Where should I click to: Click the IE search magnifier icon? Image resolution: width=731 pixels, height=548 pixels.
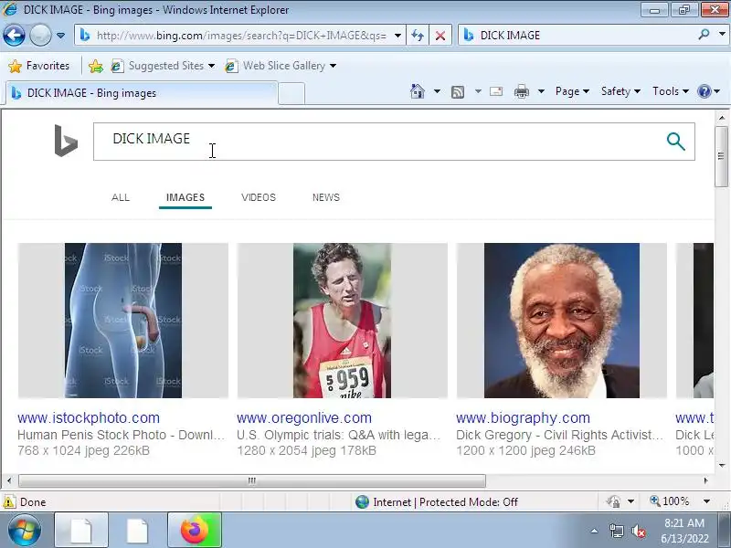click(x=704, y=34)
